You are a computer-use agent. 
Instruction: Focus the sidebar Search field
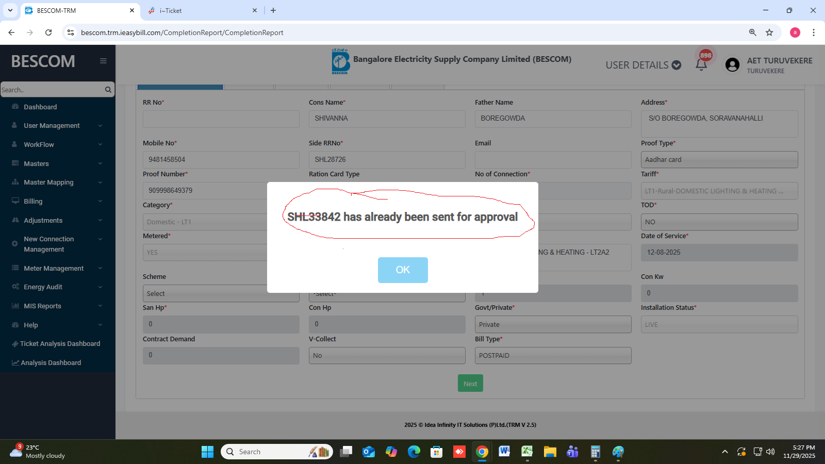52,90
